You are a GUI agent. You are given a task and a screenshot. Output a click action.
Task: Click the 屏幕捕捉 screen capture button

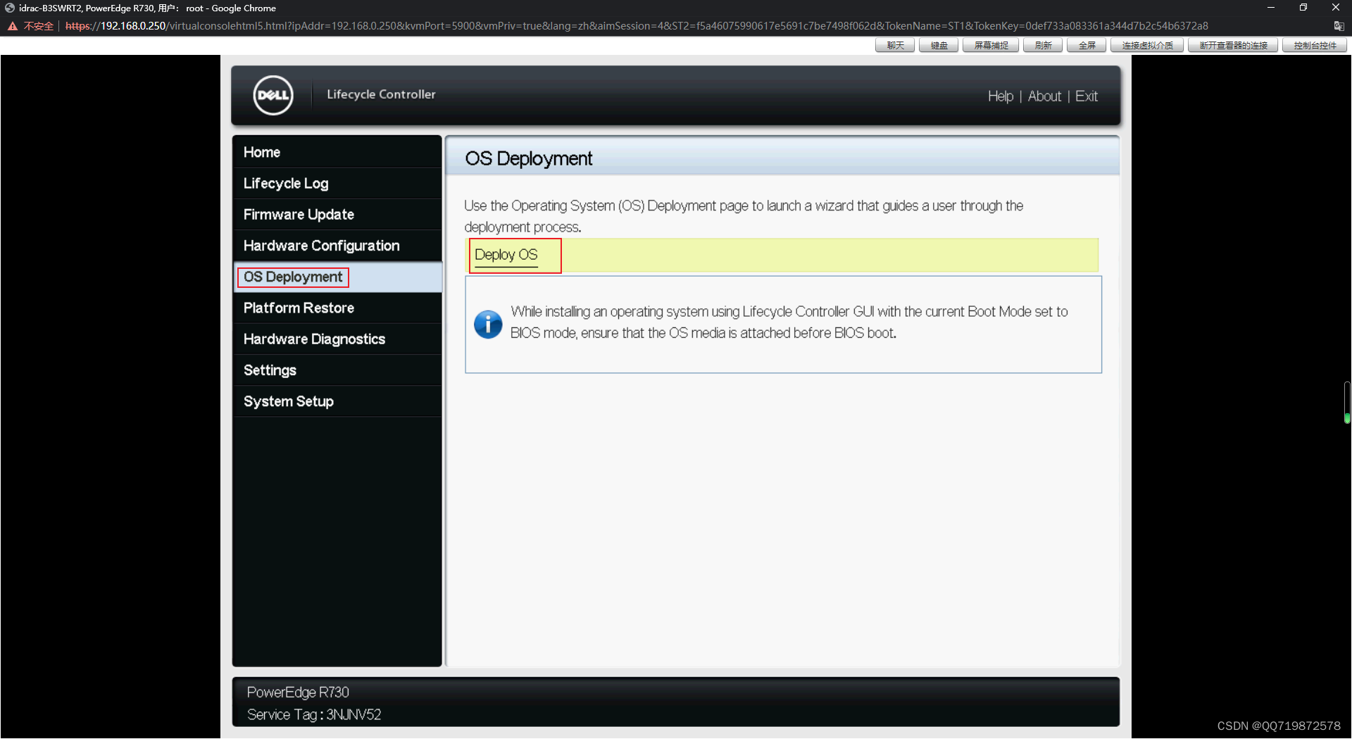(991, 46)
